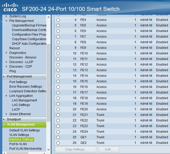
Task: Collapse the Link Aggregation node
Action: 6,96
